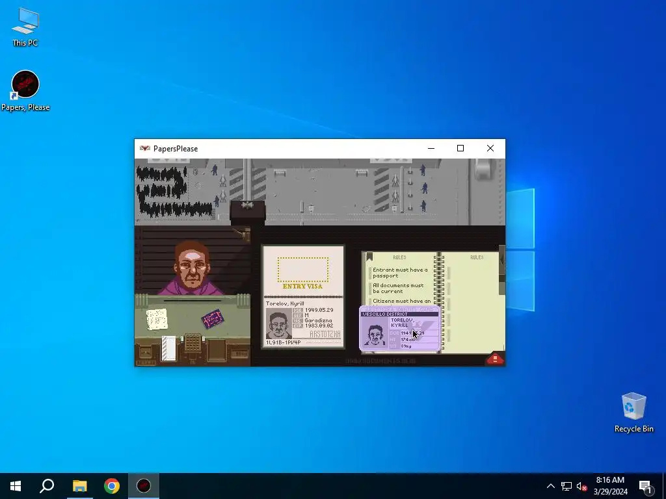Viewport: 666px width, 499px height.
Task: Click the empty rulebook slot beside the speaker grille
Action: (x=216, y=350)
